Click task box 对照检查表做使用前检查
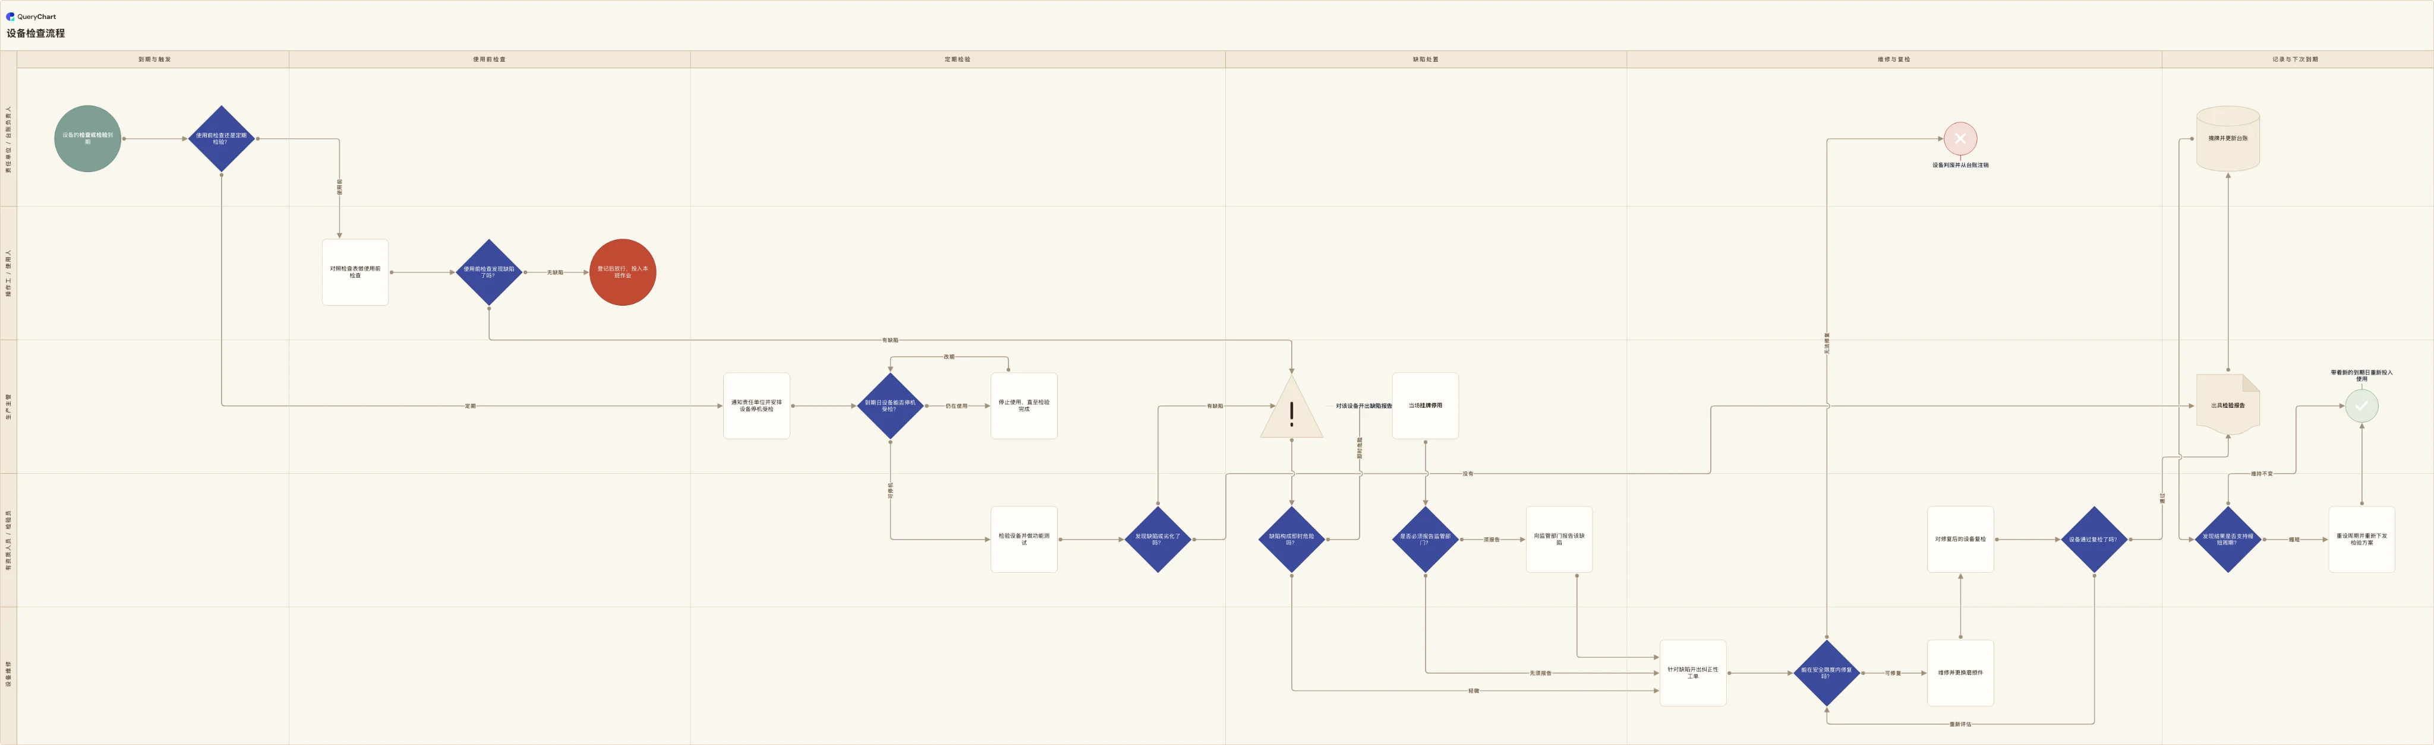The image size is (2434, 745). pos(355,272)
